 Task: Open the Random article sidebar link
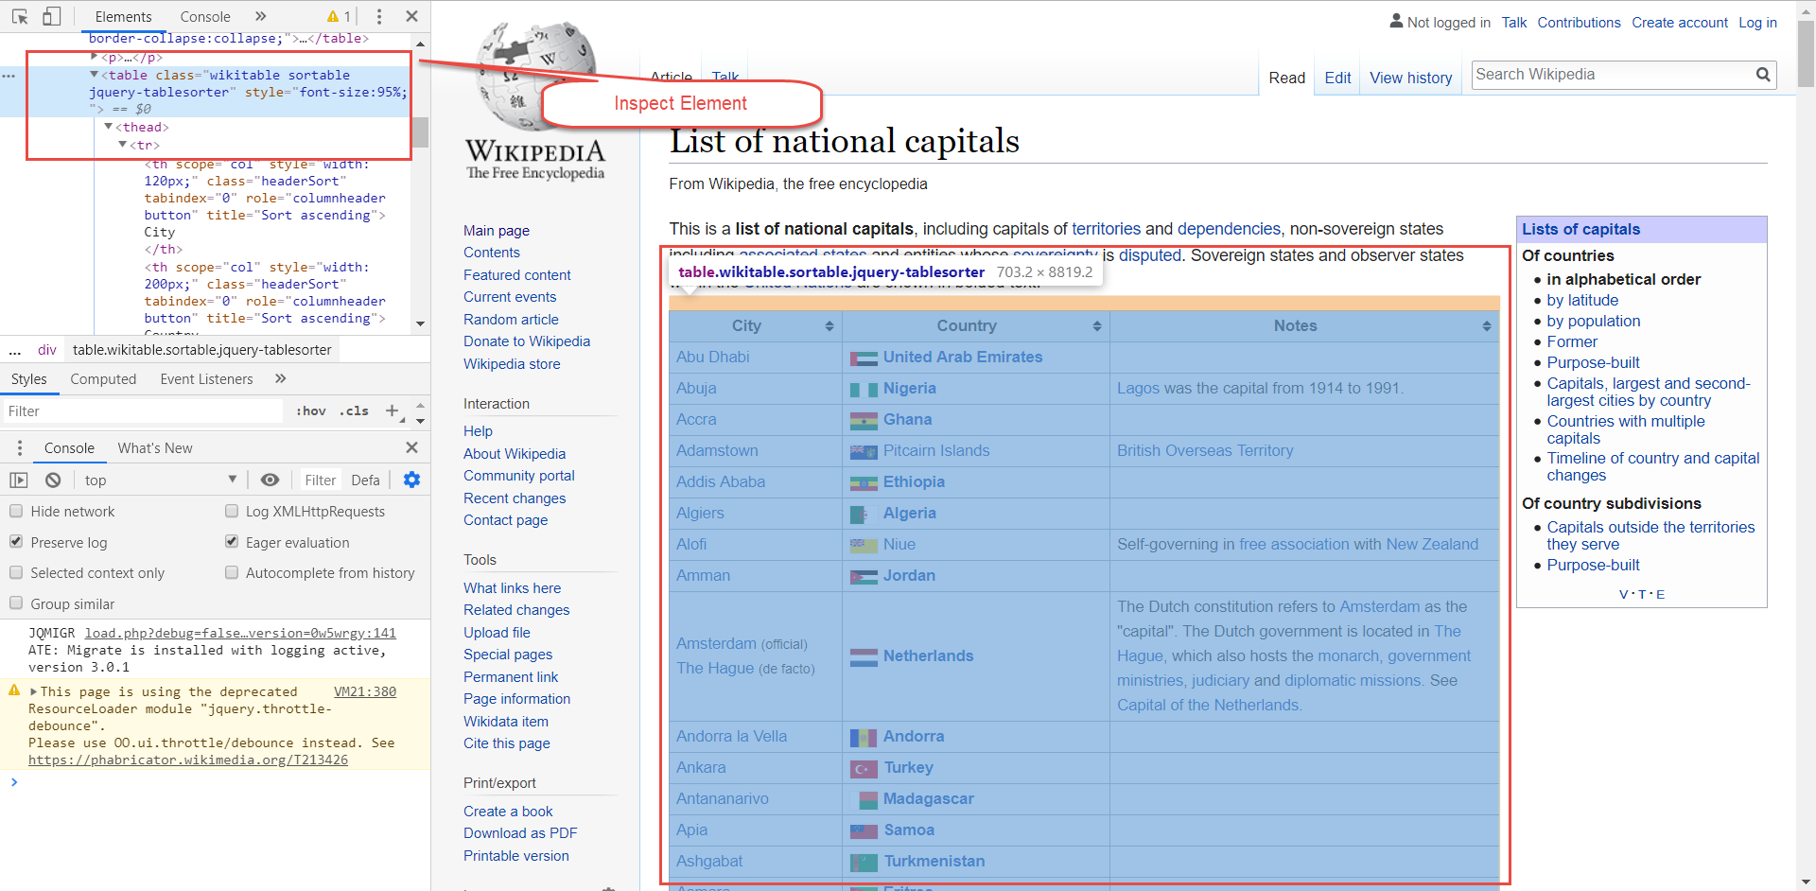(511, 320)
